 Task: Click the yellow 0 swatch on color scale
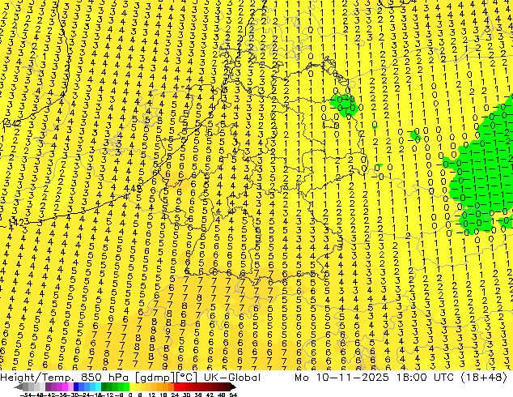point(132,387)
